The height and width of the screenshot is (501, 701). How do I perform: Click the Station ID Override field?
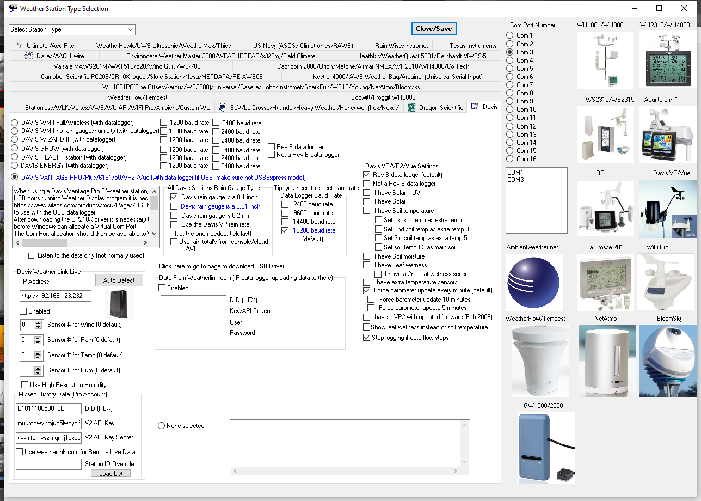pyautogui.click(x=49, y=464)
